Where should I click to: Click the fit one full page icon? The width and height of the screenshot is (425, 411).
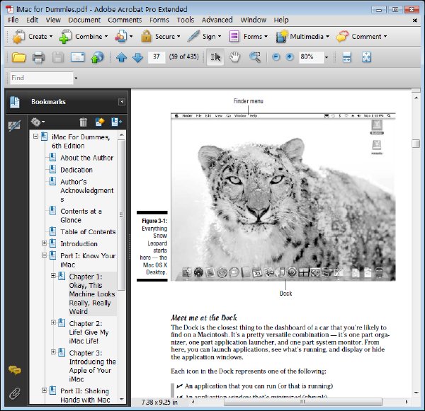[x=366, y=57]
